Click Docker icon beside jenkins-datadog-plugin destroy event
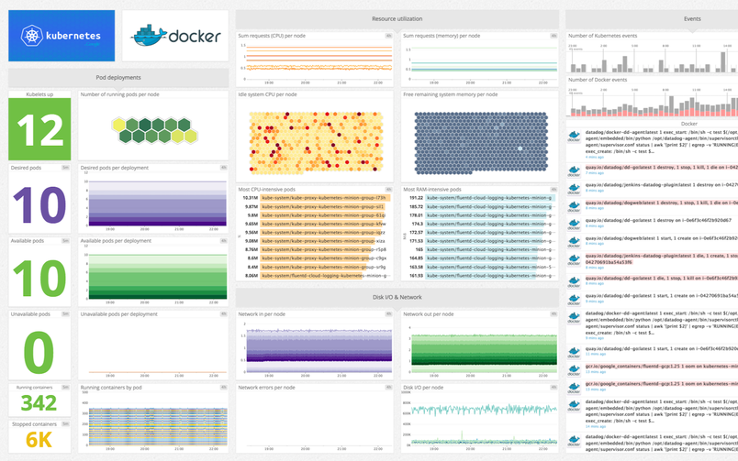This screenshot has width=738, height=461. pyautogui.click(x=574, y=188)
